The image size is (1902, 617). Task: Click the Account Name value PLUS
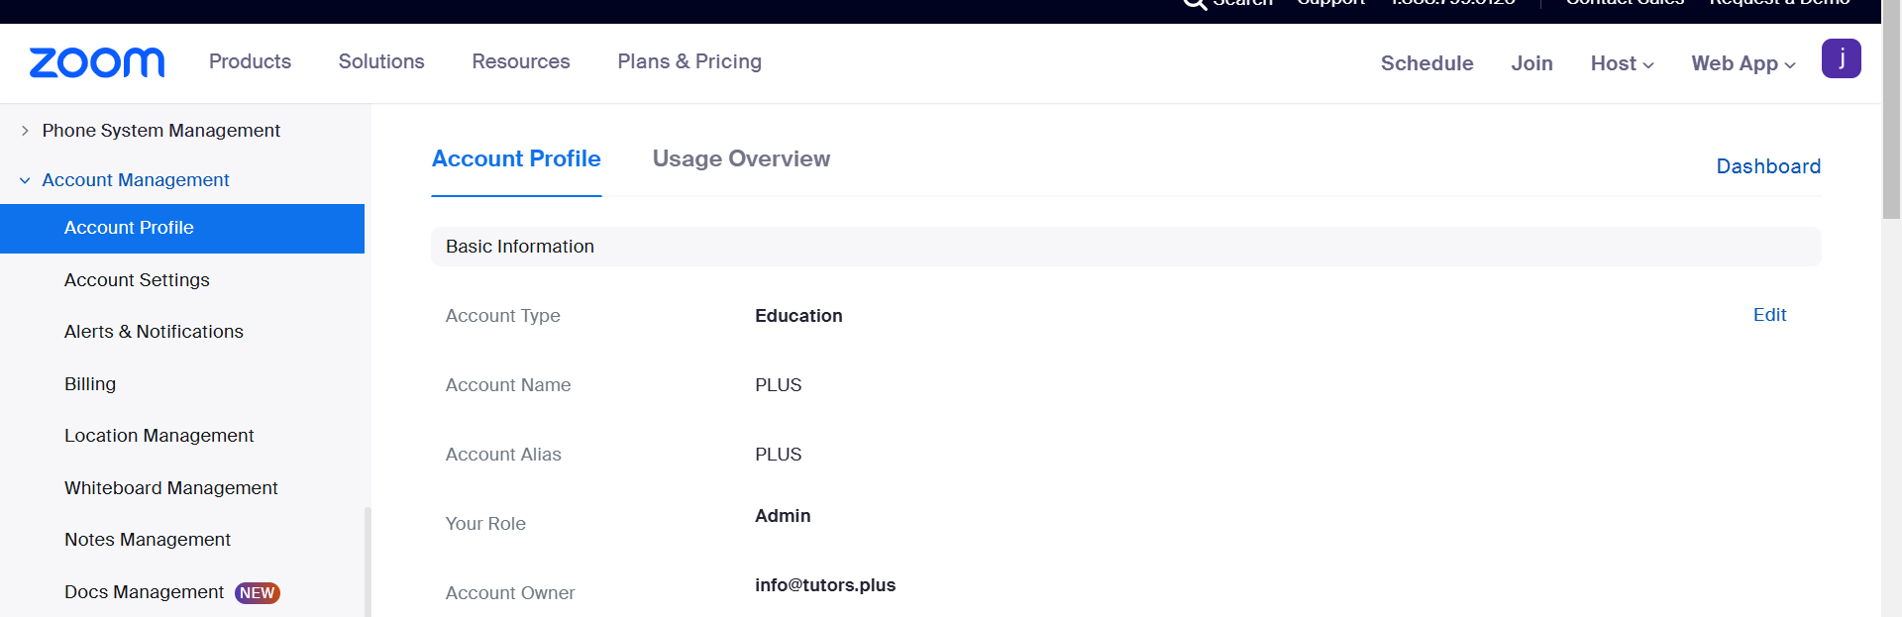[778, 385]
